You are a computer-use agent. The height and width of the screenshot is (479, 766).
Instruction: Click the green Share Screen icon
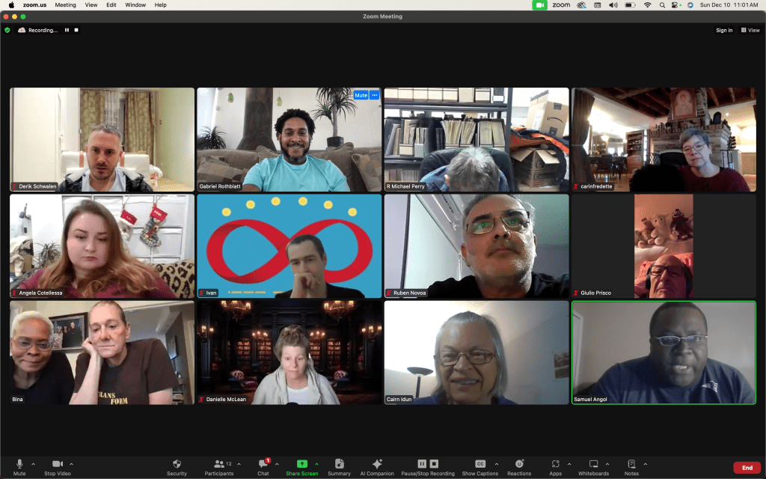pos(301,464)
